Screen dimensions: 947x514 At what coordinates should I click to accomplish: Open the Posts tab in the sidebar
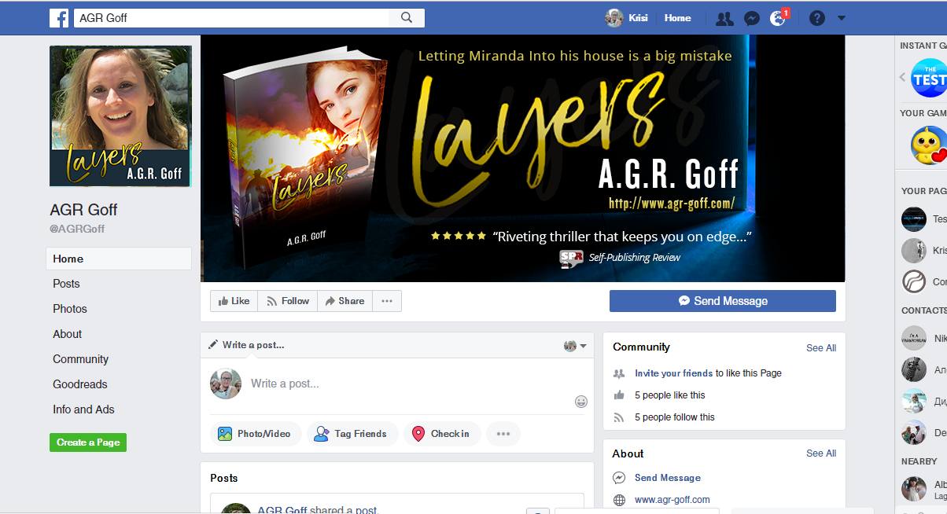66,284
